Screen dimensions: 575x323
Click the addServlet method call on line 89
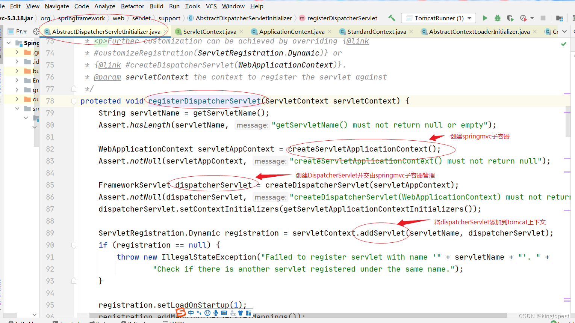[383, 233]
